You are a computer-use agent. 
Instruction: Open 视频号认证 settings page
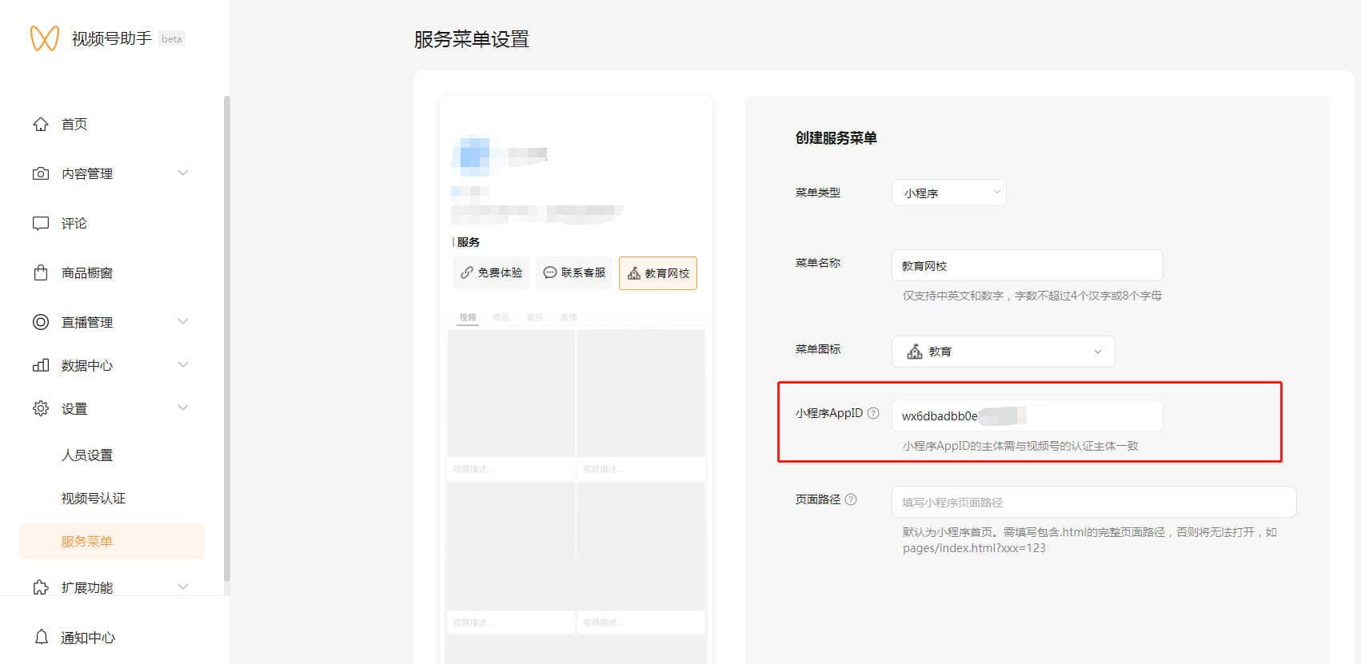(x=94, y=498)
